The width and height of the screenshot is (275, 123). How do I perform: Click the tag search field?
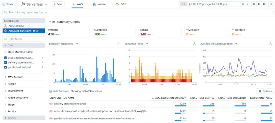point(138,12)
